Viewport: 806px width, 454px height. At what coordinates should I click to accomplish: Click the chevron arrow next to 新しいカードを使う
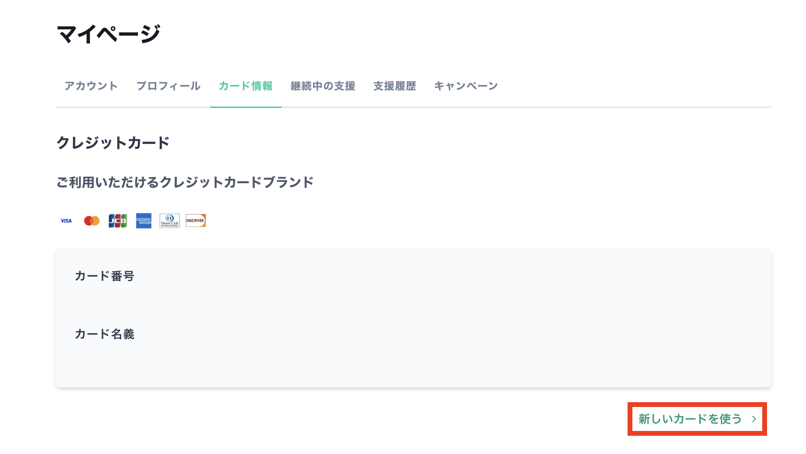[x=754, y=418]
